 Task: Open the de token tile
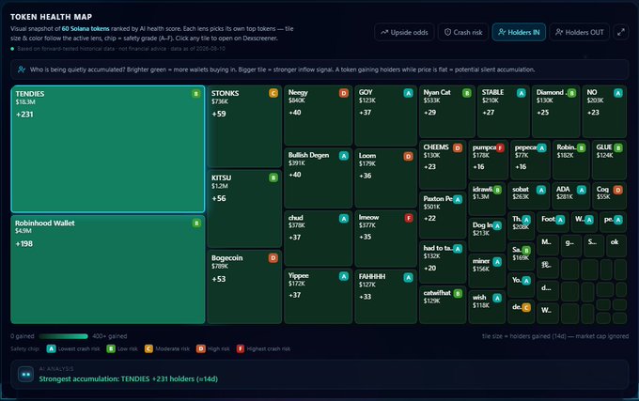click(x=522, y=312)
